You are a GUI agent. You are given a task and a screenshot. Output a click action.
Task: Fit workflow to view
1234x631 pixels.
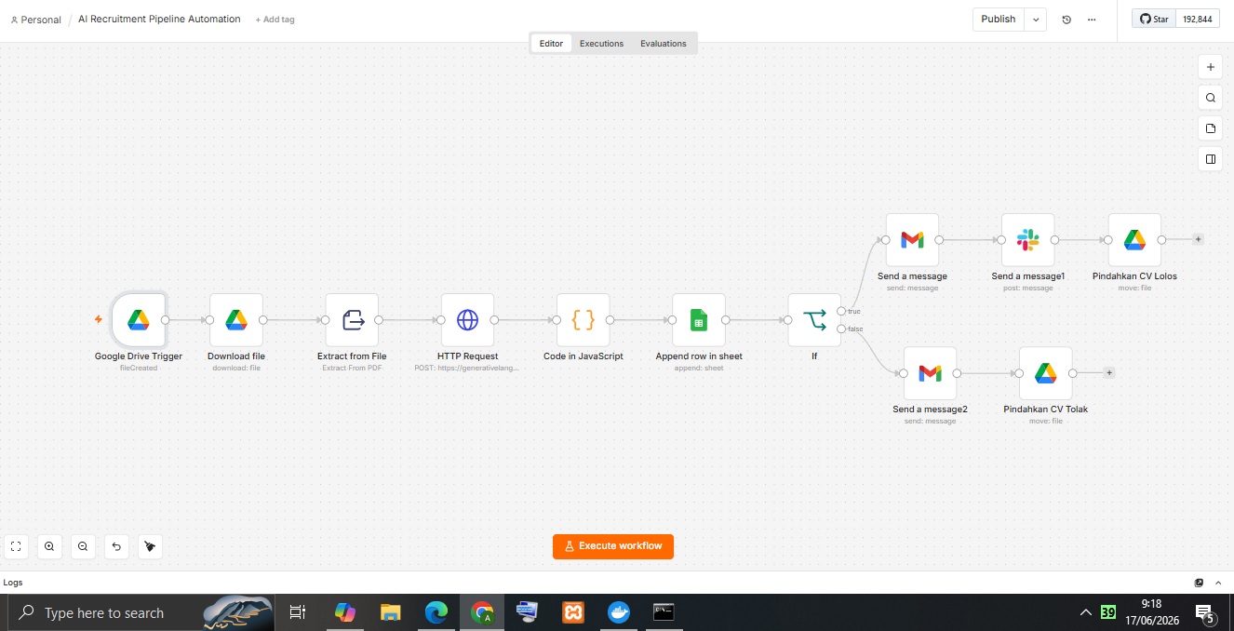(x=16, y=546)
